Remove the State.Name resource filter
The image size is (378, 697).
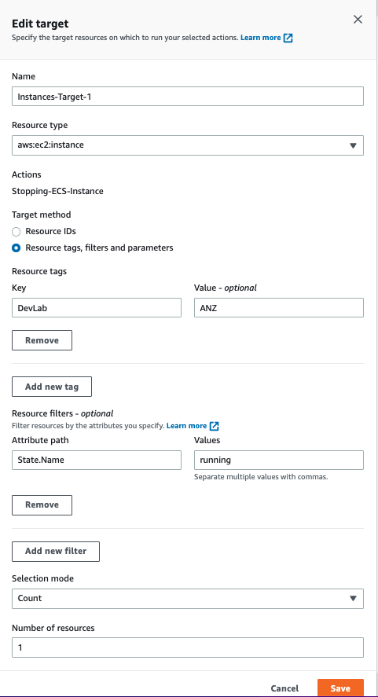(42, 505)
